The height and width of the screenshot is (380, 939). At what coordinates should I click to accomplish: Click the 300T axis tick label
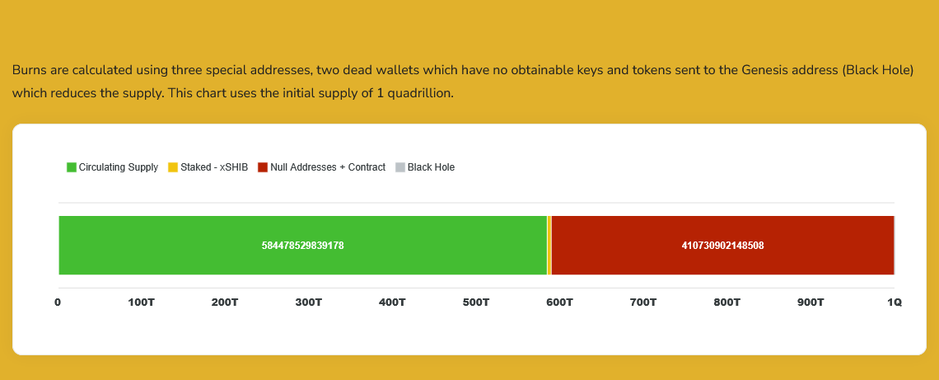[309, 303]
